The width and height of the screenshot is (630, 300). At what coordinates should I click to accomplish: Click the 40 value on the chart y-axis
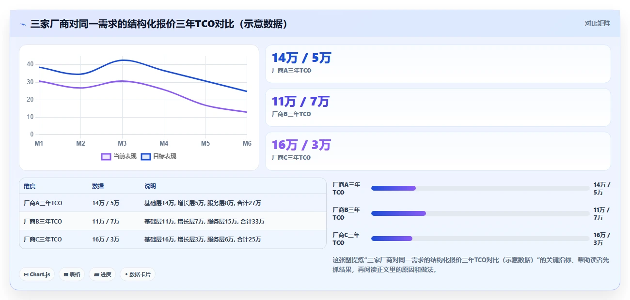(x=30, y=64)
